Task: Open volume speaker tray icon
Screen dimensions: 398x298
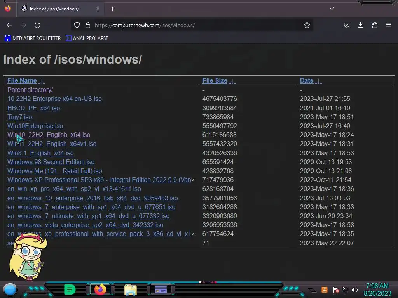Action: point(354,290)
